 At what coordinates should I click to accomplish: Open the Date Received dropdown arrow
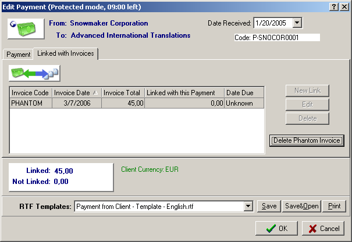pos(297,23)
